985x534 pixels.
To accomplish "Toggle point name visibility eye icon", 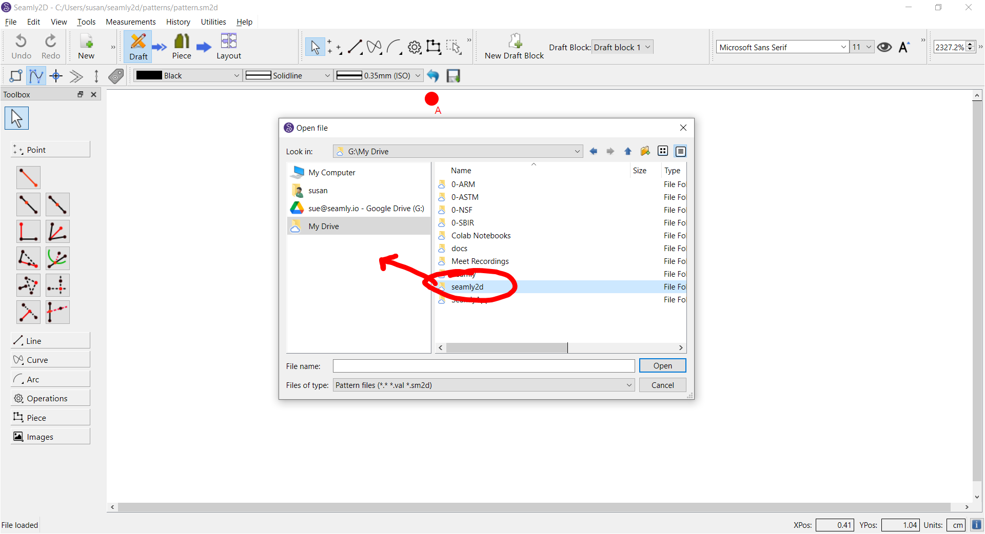I will pyautogui.click(x=884, y=47).
